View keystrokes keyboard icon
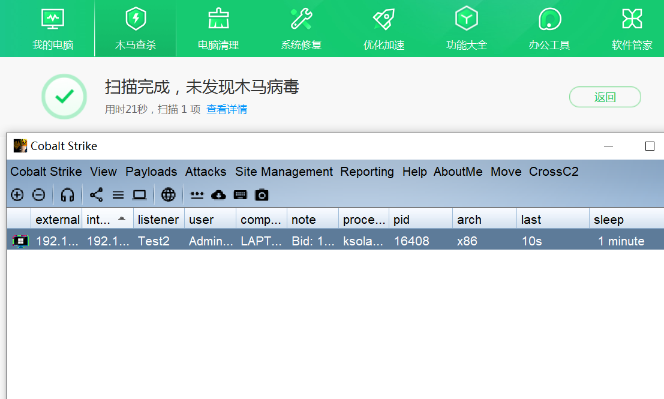The width and height of the screenshot is (664, 399). (x=240, y=195)
